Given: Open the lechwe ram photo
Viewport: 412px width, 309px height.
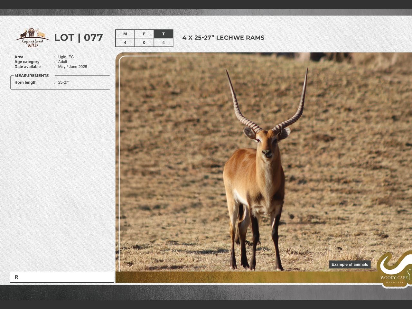Looking at the screenshot, I should [257, 161].
